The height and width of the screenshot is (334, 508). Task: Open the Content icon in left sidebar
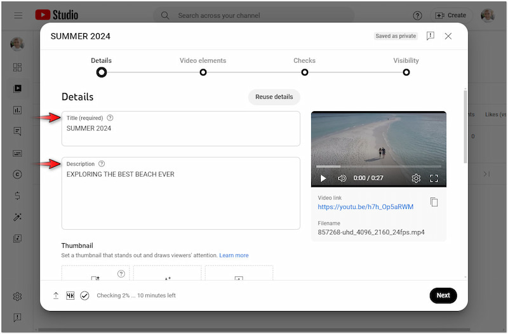[x=17, y=88]
